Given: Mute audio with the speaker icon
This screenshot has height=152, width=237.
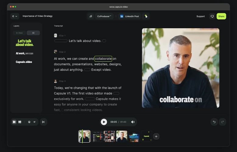Looking at the screenshot, I should 133,122.
